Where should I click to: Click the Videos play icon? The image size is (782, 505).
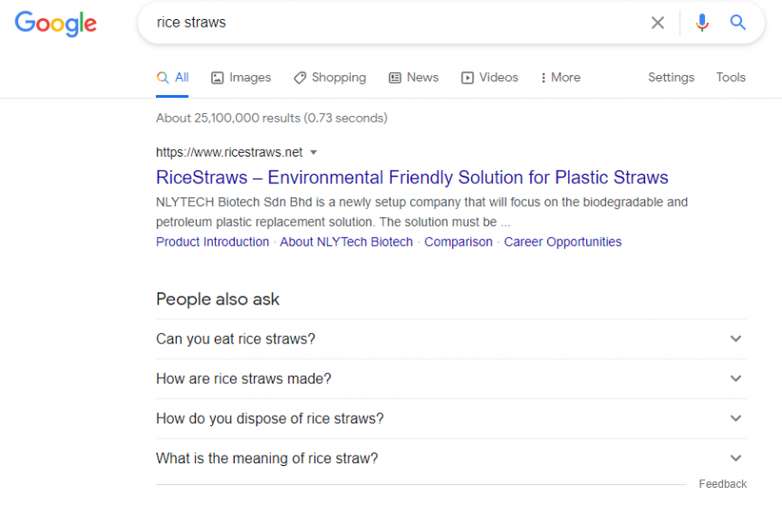467,78
